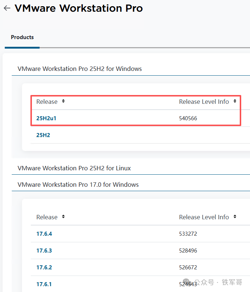Select the build number 540566
Image resolution: width=250 pixels, height=292 pixels.
pos(188,118)
